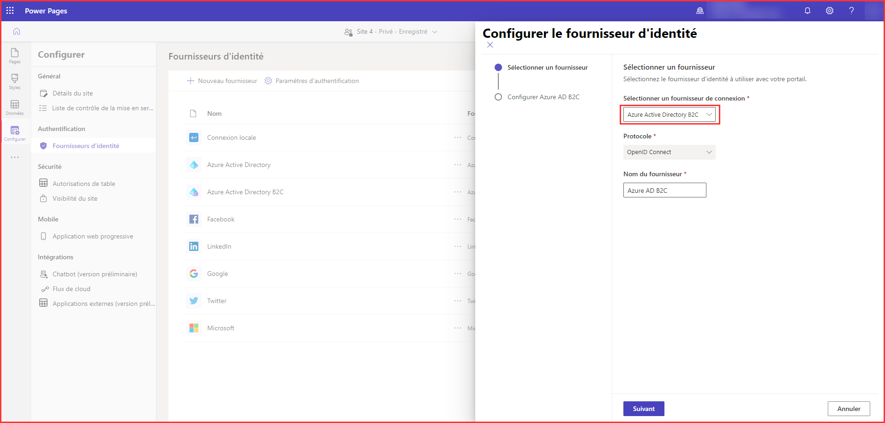
Task: Sort by the 'Nom' column header
Action: coord(214,113)
